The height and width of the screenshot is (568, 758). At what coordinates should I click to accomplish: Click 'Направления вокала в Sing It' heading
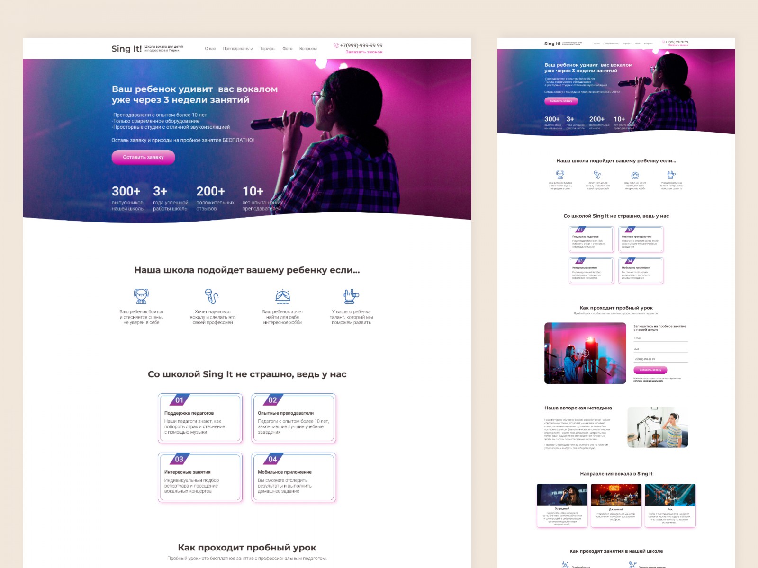tap(616, 474)
